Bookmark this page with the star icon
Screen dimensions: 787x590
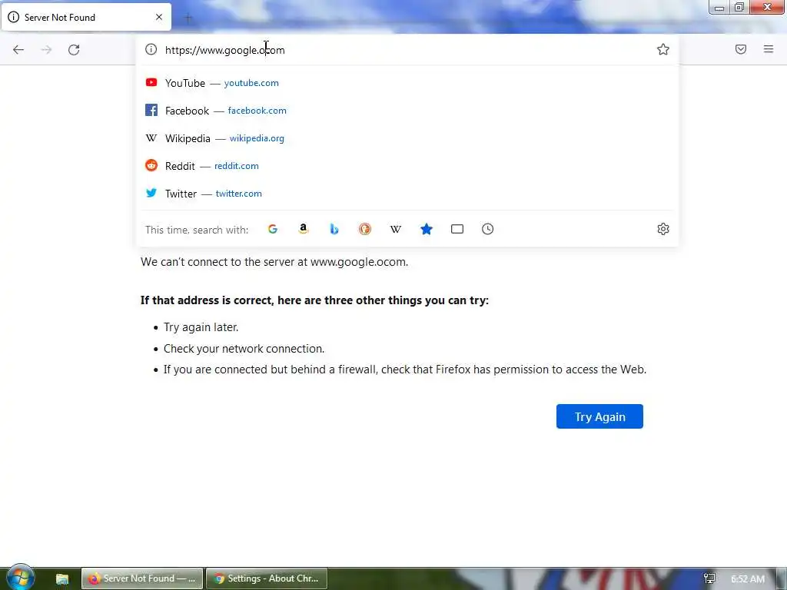point(663,49)
